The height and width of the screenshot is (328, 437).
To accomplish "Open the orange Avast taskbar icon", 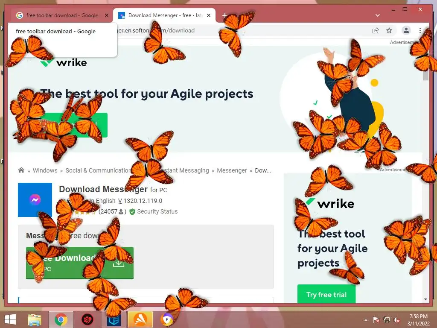I will pos(140,319).
